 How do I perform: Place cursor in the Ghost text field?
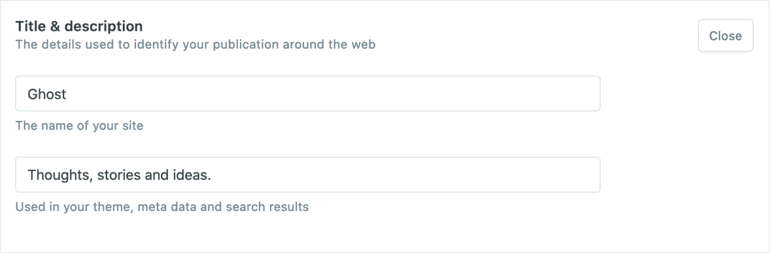307,94
